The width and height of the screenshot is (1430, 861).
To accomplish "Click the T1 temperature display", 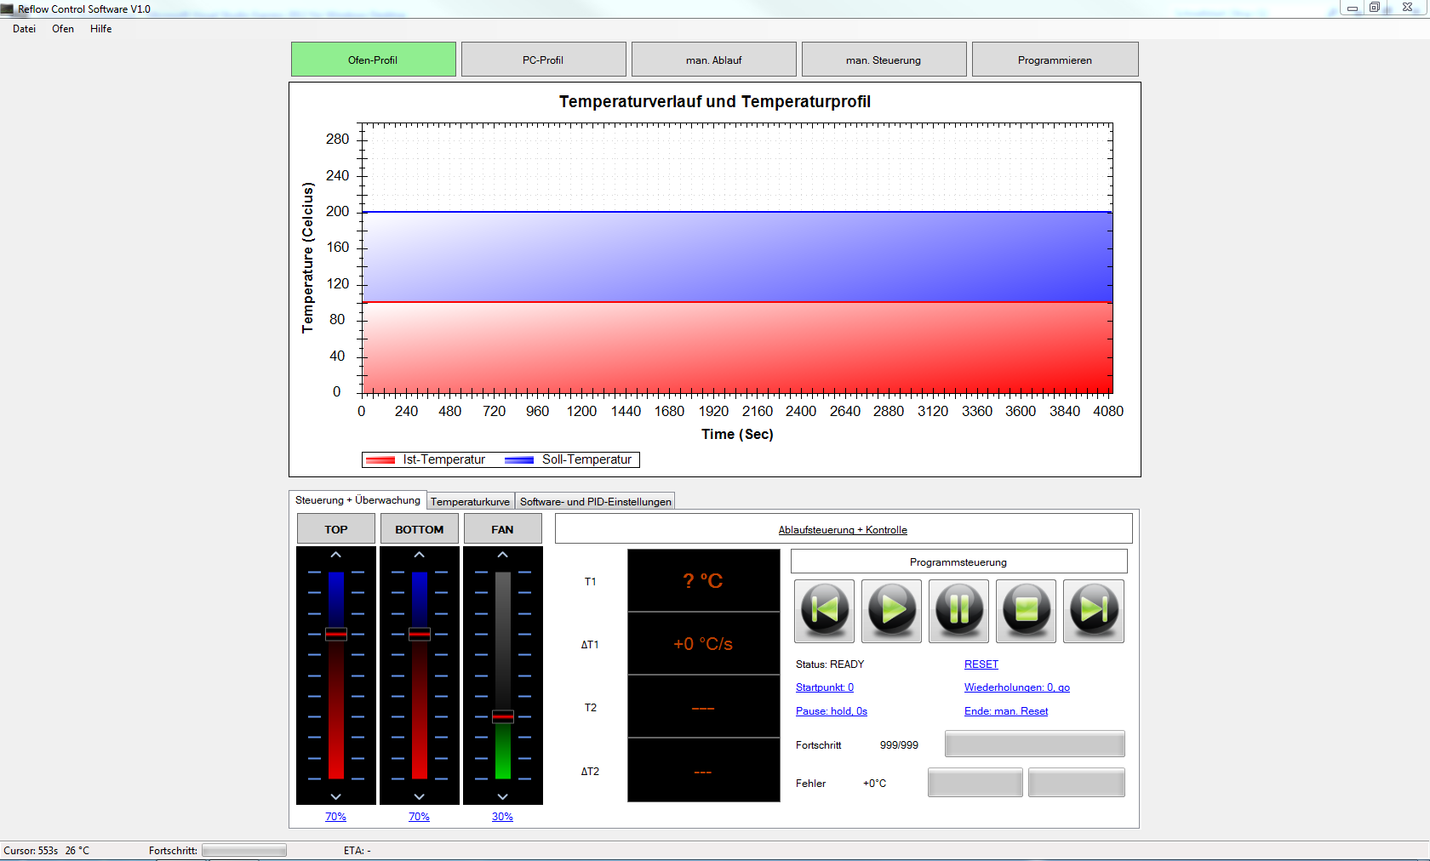I will point(704,580).
